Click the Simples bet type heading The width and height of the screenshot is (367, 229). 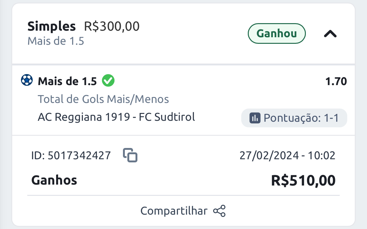[51, 26]
